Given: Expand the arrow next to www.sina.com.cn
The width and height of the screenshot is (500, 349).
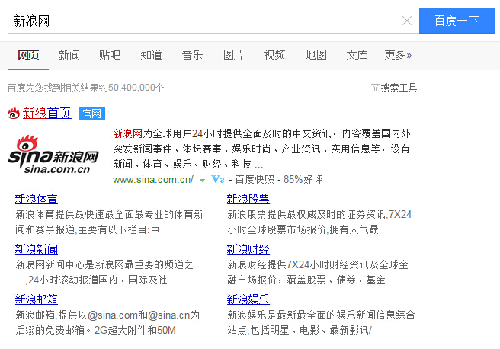Looking at the screenshot, I should [x=202, y=181].
